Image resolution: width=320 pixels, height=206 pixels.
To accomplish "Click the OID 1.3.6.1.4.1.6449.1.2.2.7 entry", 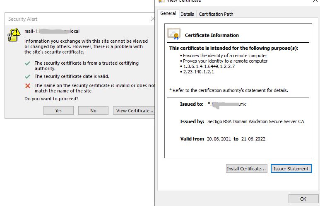I will click(x=209, y=66).
